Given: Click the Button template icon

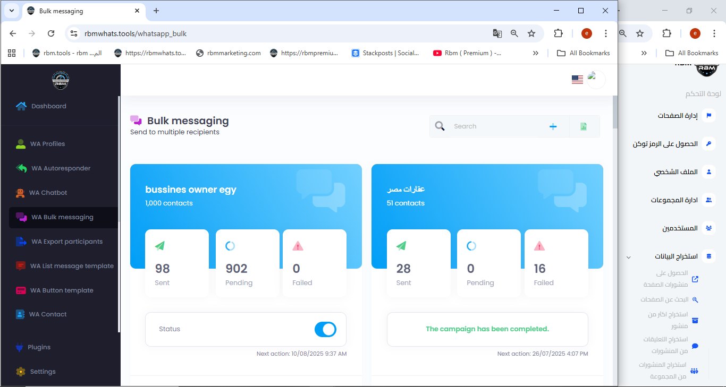Looking at the screenshot, I should click(x=21, y=290).
